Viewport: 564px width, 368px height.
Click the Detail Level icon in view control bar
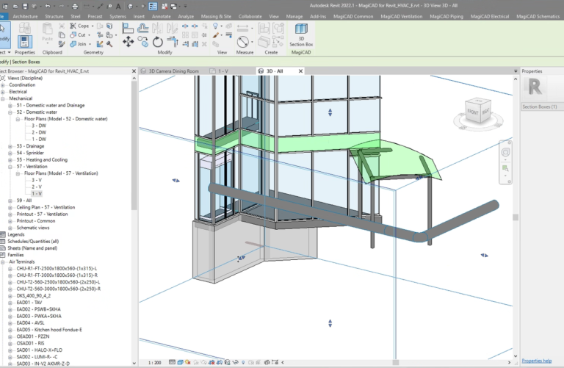[173, 362]
